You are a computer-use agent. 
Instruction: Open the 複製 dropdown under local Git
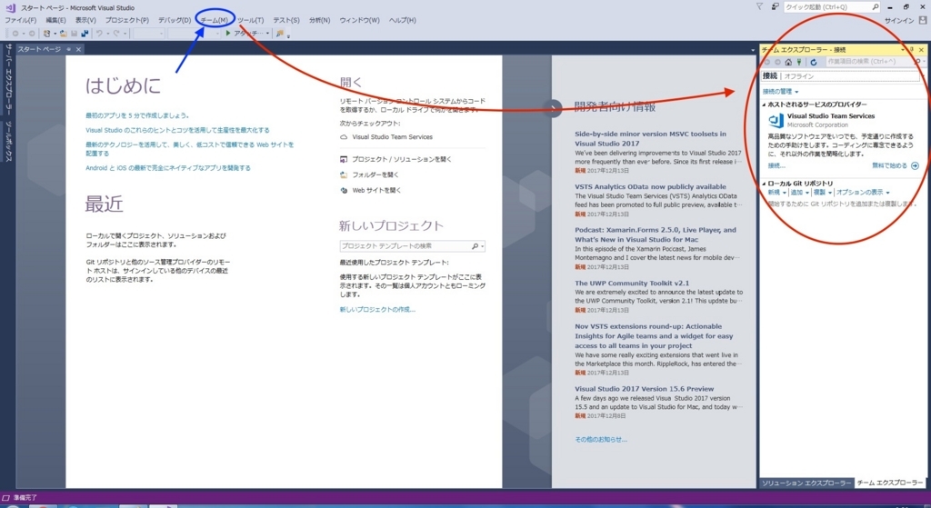[x=822, y=193]
